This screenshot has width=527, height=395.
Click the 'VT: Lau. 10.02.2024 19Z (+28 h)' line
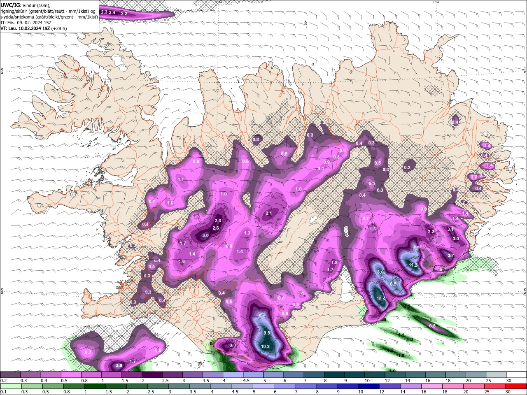[x=34, y=28]
